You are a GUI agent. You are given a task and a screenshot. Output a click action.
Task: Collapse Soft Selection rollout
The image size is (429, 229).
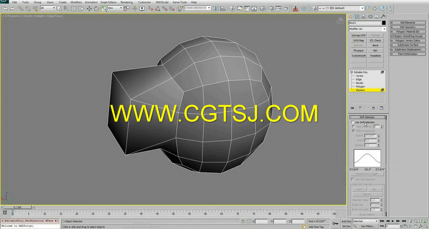pos(367,117)
